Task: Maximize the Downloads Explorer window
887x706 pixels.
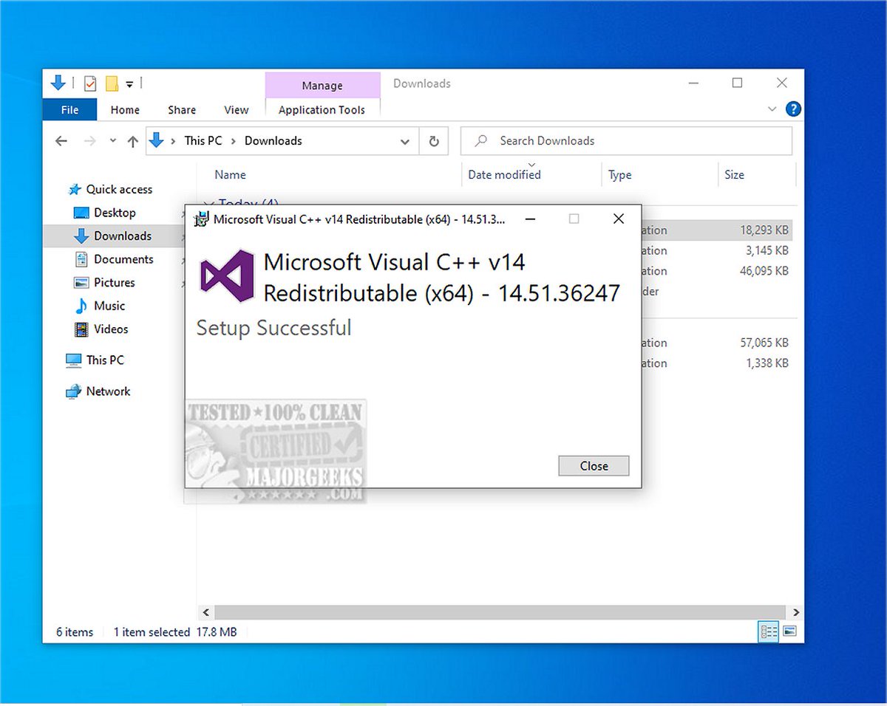Action: [x=737, y=83]
